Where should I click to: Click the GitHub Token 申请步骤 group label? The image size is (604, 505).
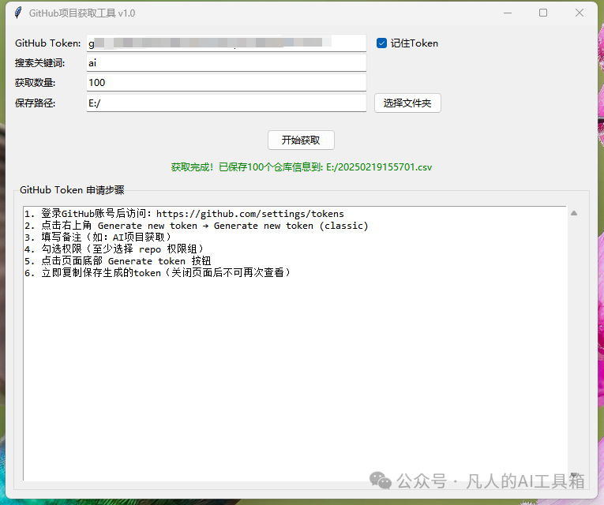72,189
